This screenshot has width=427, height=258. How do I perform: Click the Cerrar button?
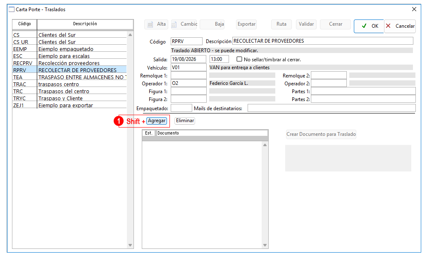click(x=335, y=24)
